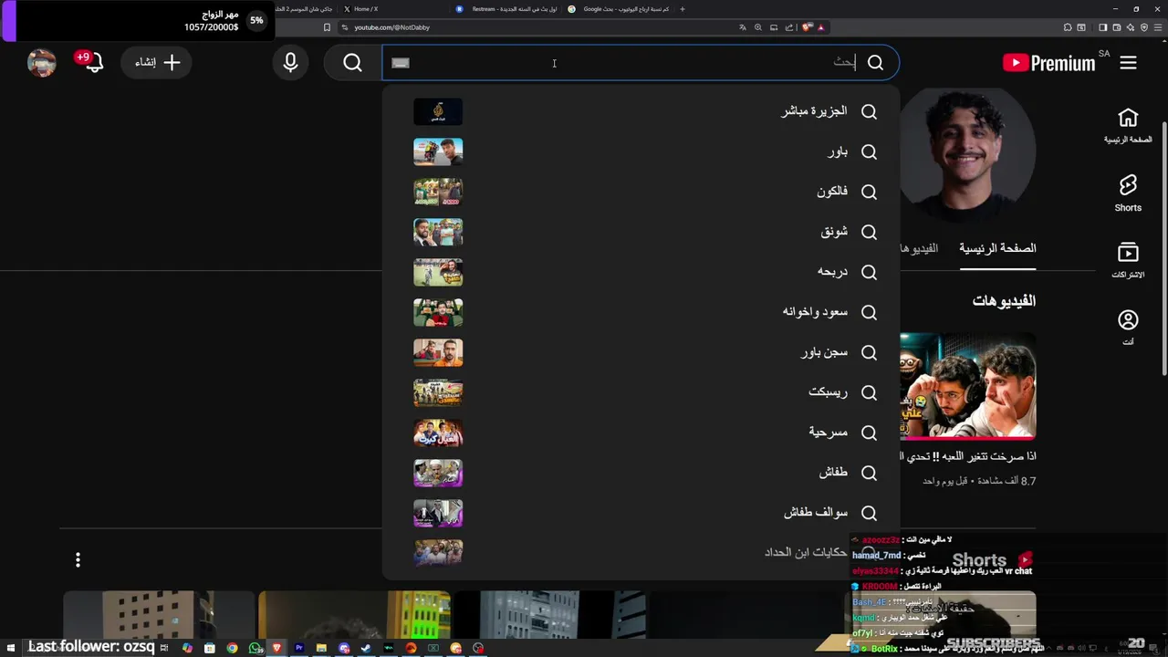Click the YouTube Premium logo

pyautogui.click(x=1048, y=63)
